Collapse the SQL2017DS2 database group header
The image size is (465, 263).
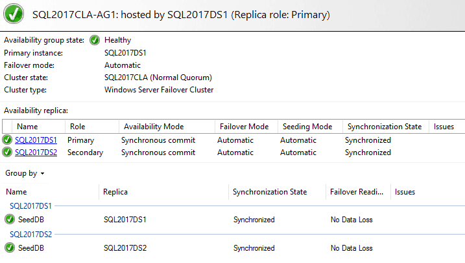click(x=30, y=235)
